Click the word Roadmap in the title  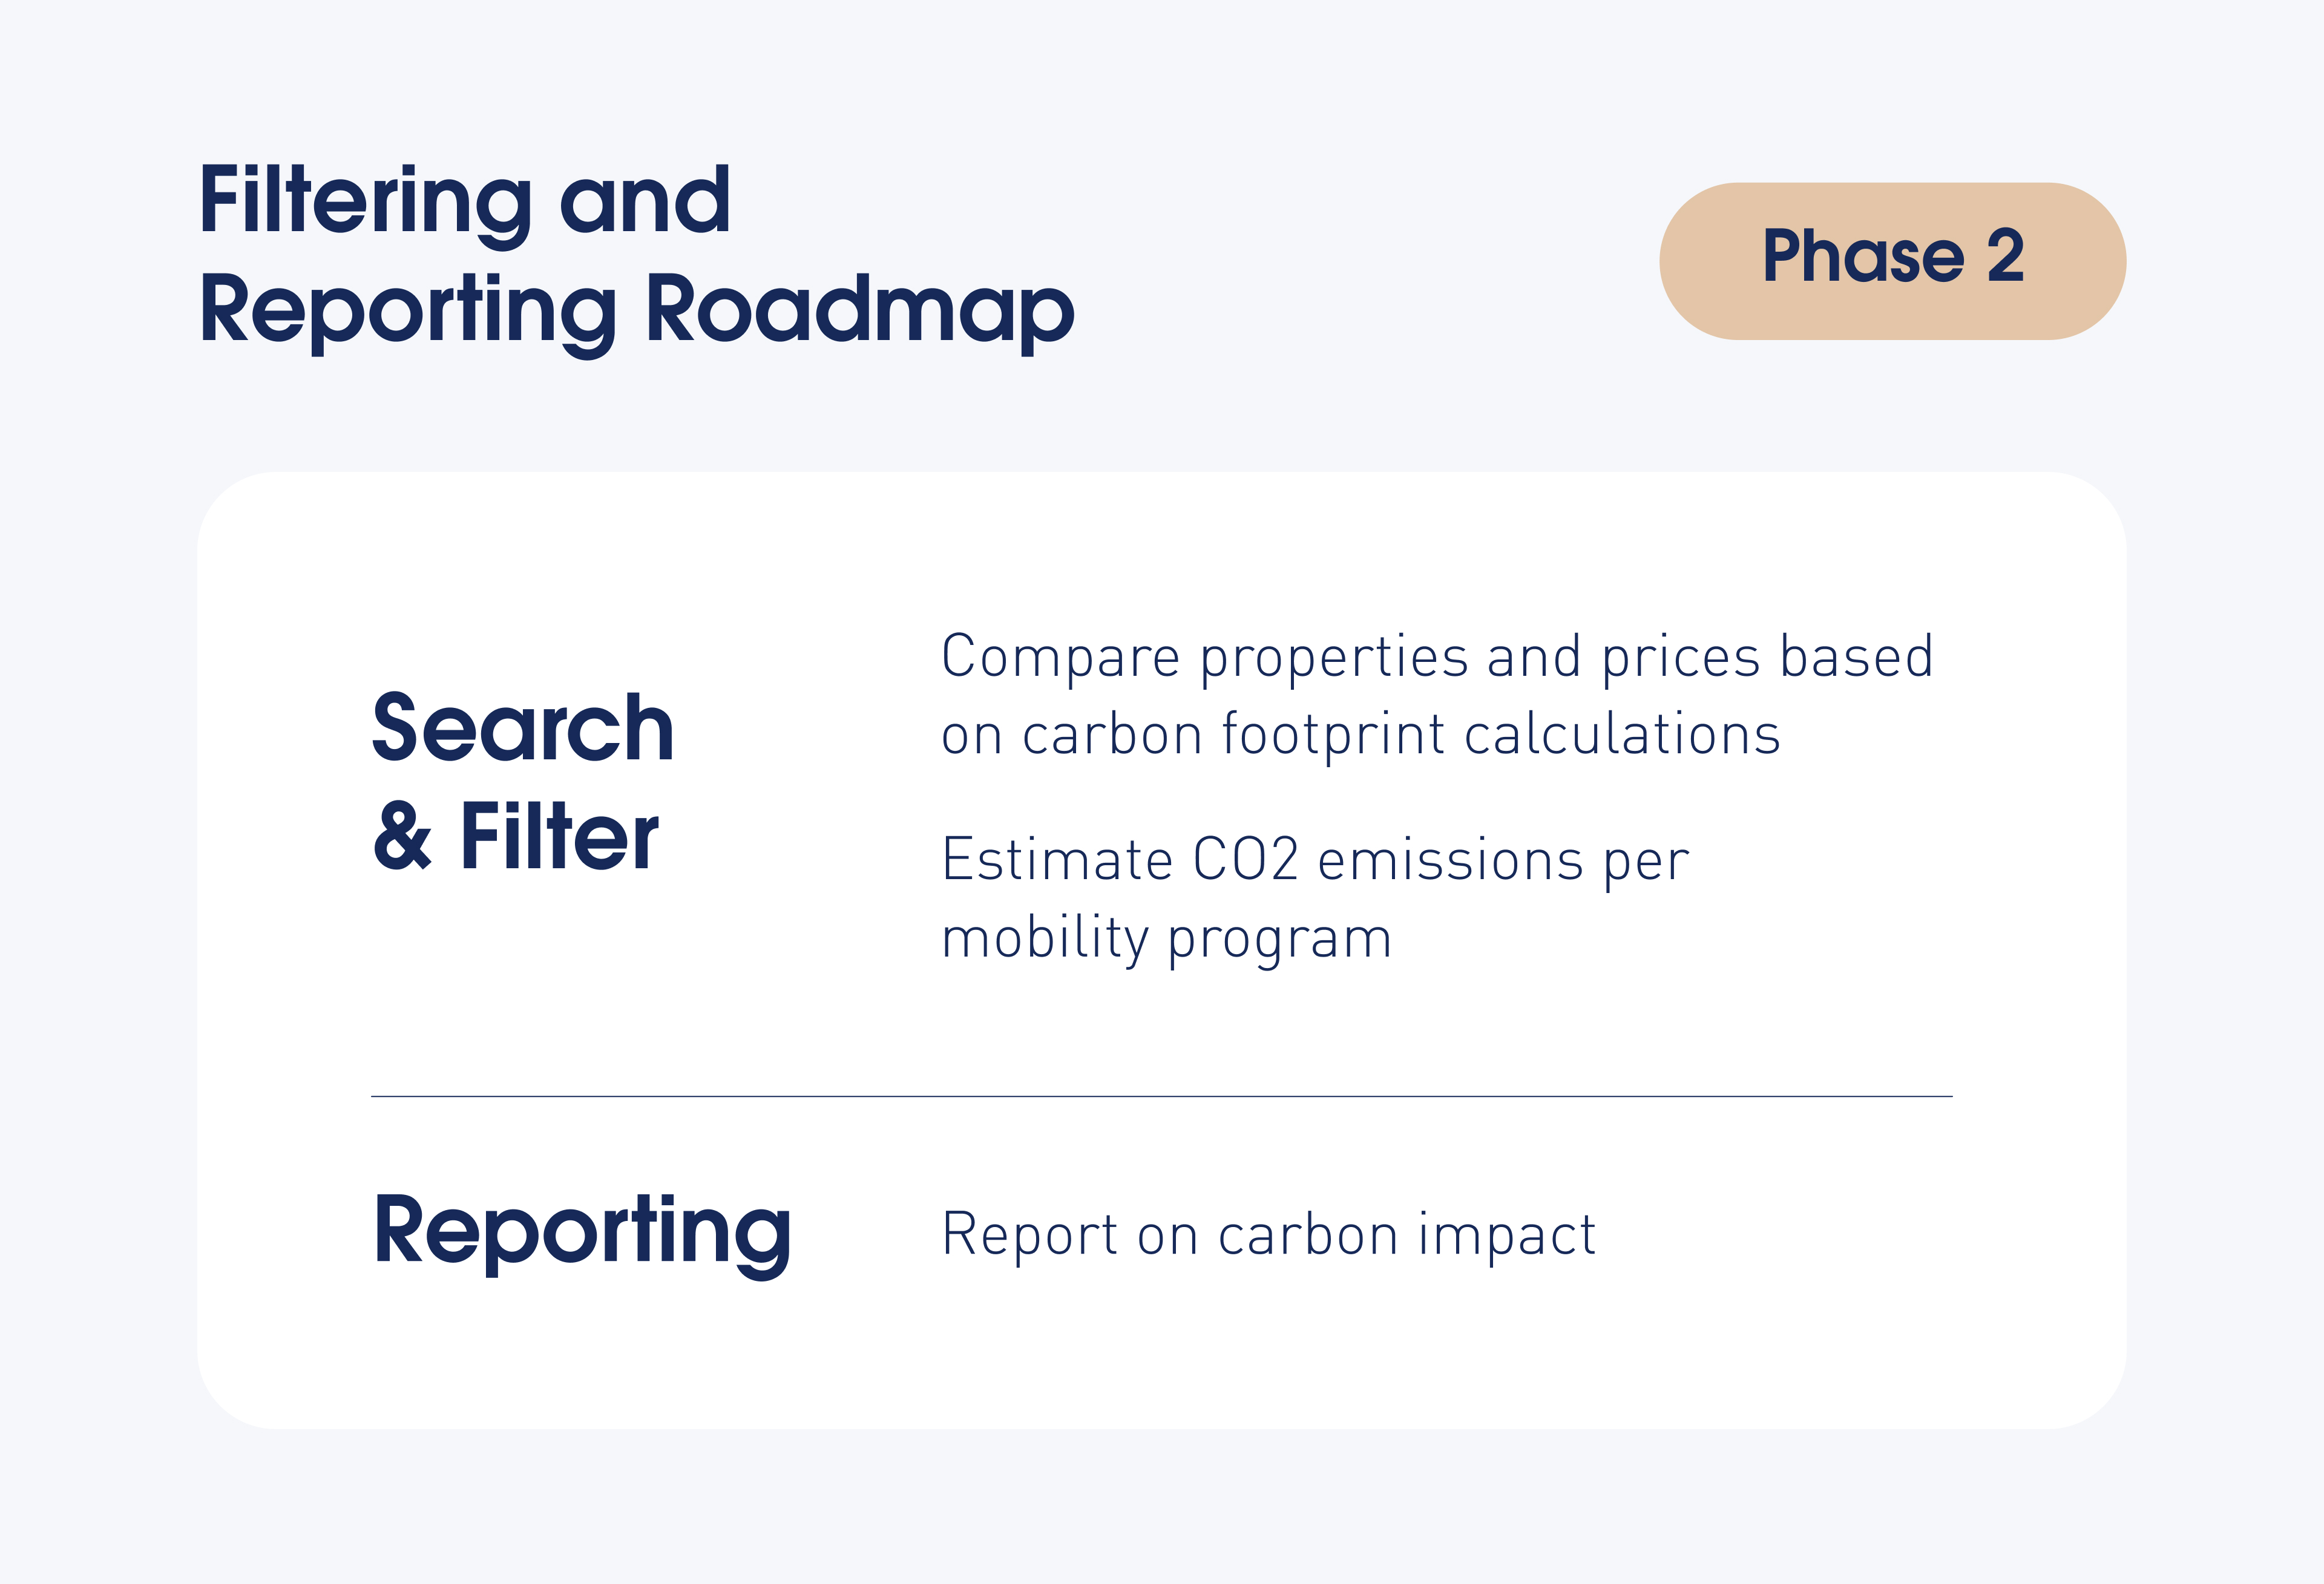pyautogui.click(x=860, y=312)
